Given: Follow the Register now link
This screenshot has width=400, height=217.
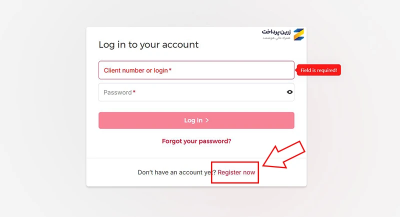Looking at the screenshot, I should (236, 172).
